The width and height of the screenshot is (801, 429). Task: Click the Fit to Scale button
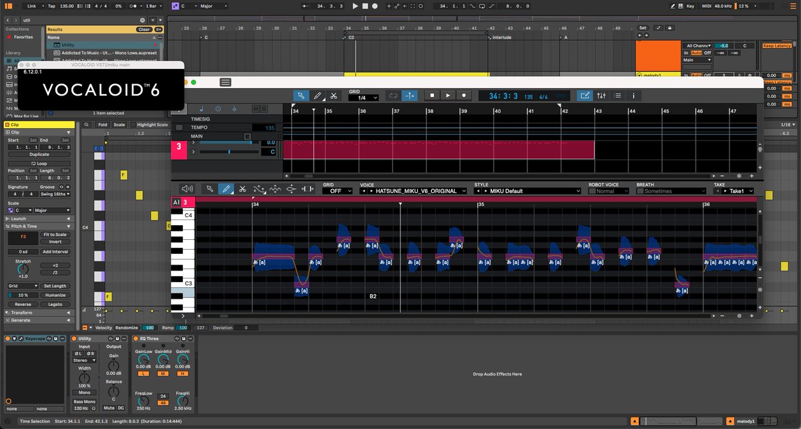[55, 235]
